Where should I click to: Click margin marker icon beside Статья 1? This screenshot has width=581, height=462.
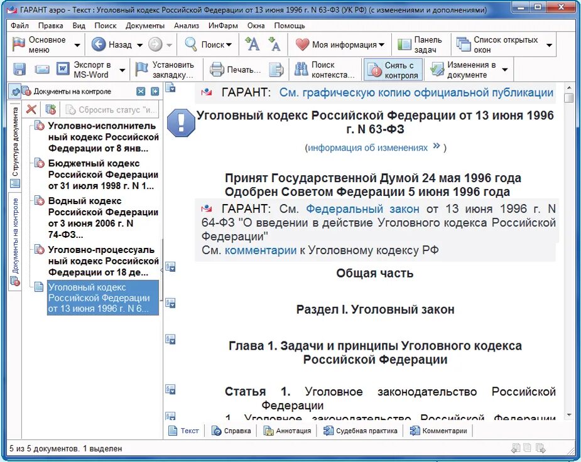click(170, 389)
